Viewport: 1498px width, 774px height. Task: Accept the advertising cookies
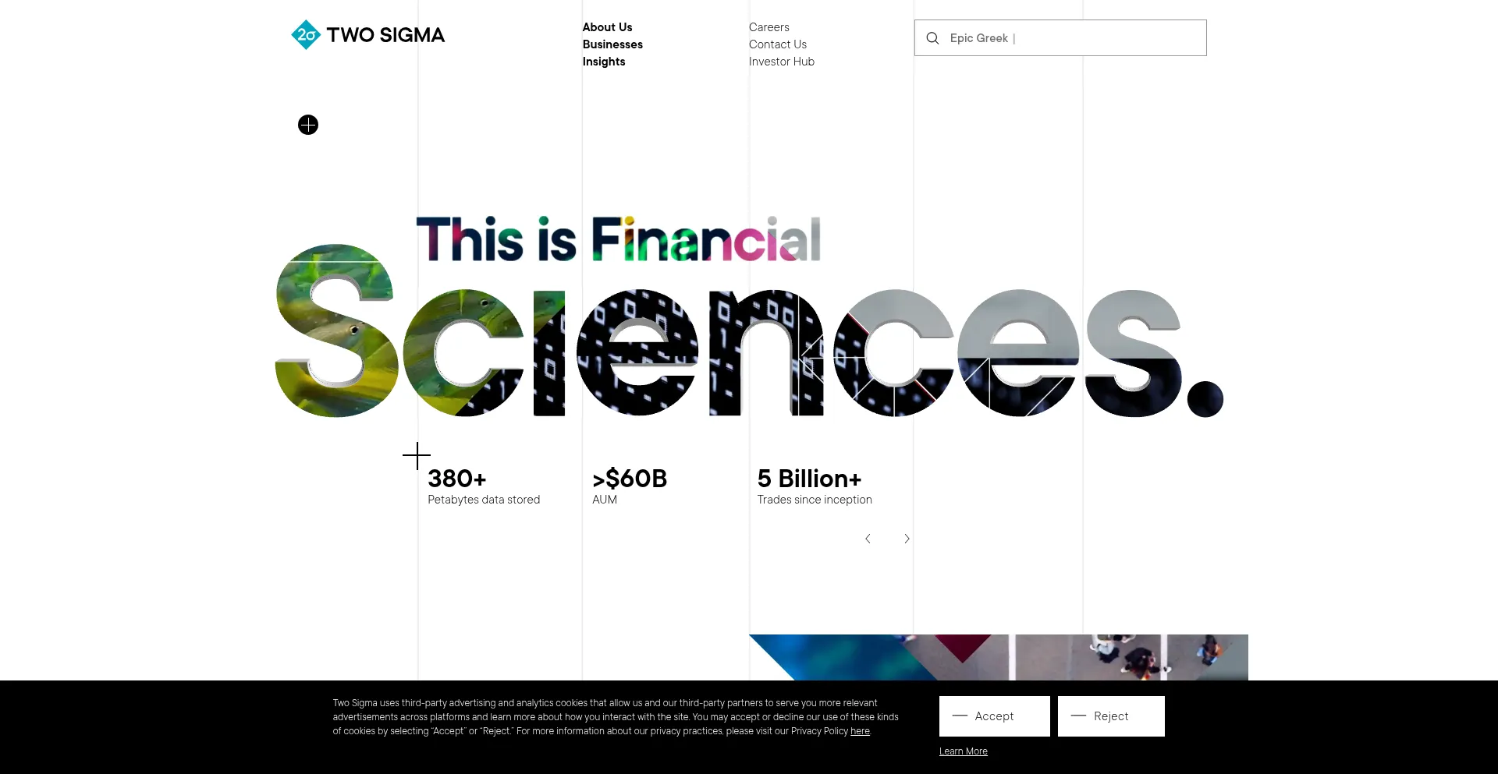click(994, 716)
